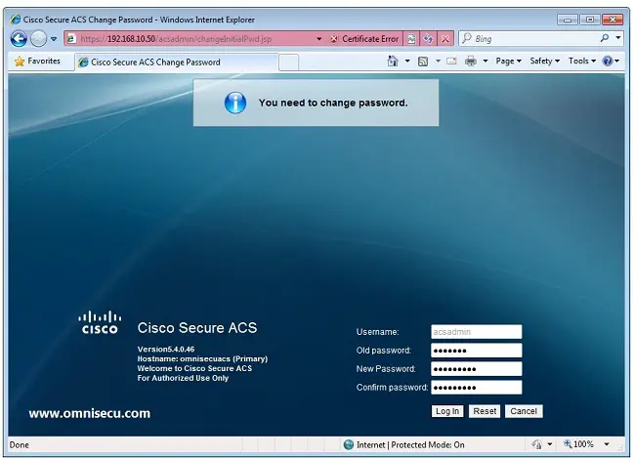Click the Confirm password field
Screen dimensions: 633x458
pos(477,388)
